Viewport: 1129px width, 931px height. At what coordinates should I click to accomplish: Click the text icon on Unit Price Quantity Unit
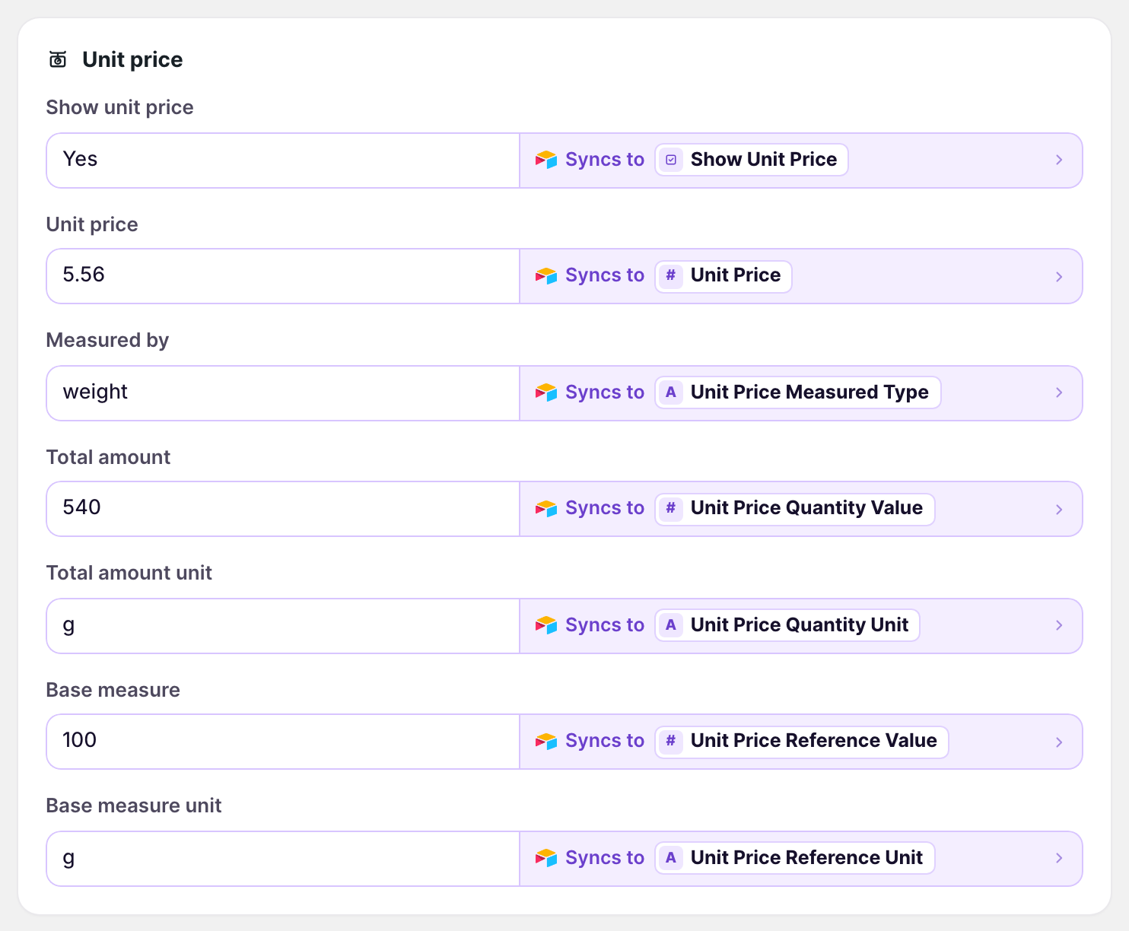pyautogui.click(x=671, y=625)
